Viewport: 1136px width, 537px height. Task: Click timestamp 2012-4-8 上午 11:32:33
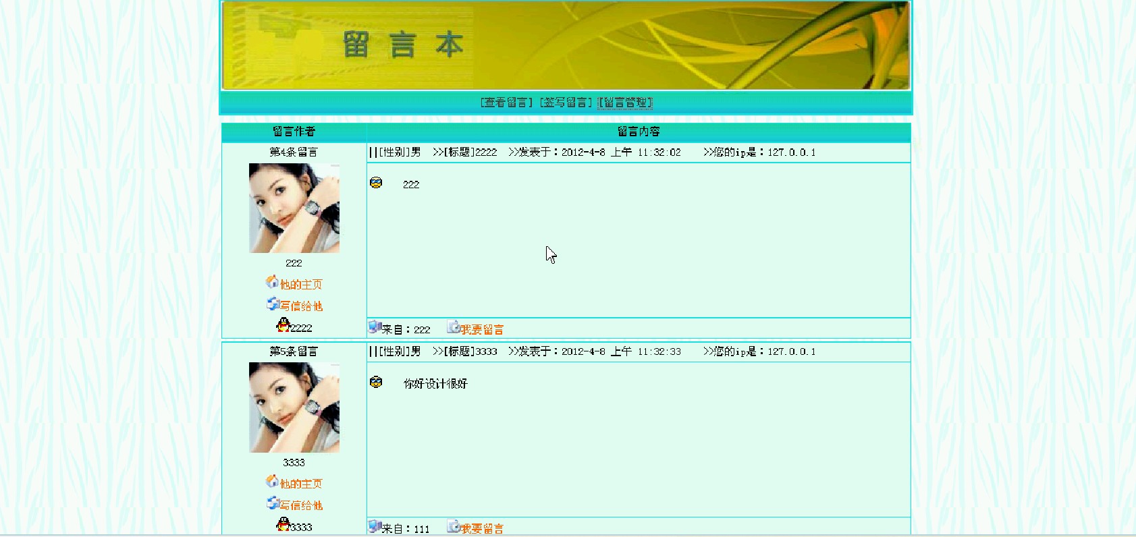(x=621, y=351)
